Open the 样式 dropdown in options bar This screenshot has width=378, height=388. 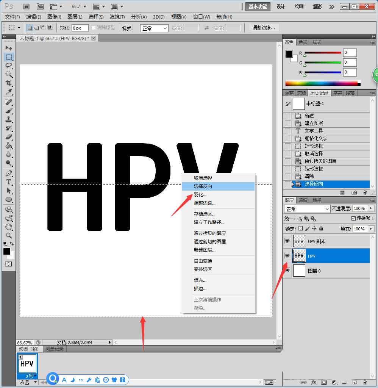point(154,28)
